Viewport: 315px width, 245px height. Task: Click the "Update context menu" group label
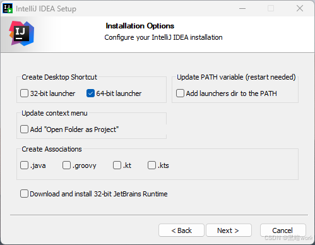click(54, 113)
